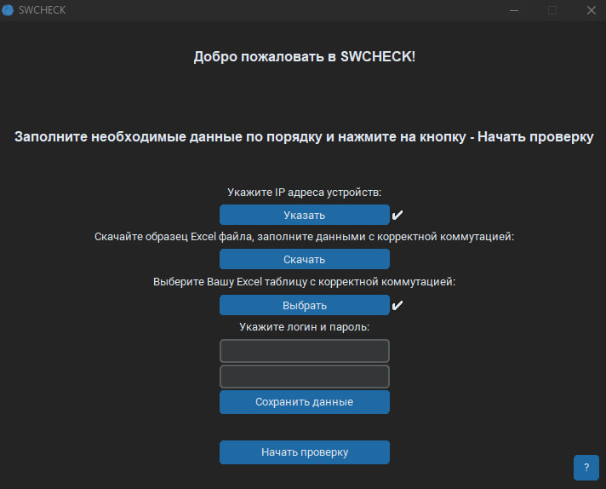Screen dimensions: 606x489
Task: Open help via the question mark button
Action: [586, 468]
